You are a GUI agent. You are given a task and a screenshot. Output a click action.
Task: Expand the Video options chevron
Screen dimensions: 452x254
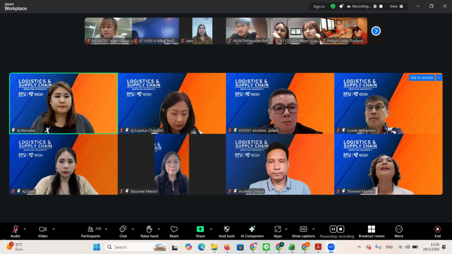coord(53,229)
